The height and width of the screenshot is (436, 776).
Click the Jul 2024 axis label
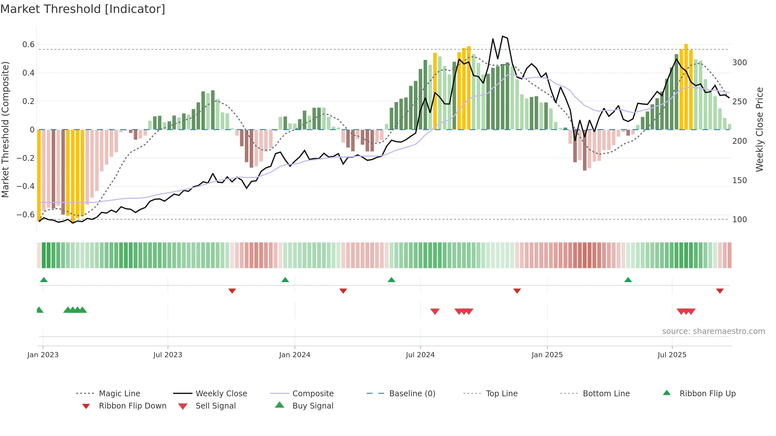click(420, 355)
